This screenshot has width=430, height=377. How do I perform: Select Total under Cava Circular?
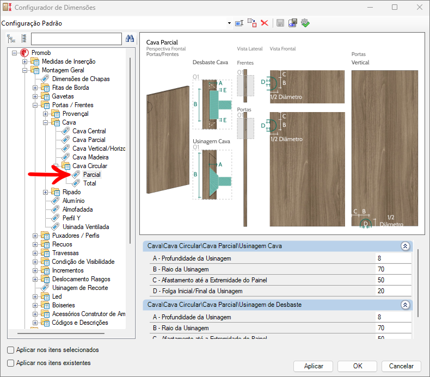click(x=90, y=183)
